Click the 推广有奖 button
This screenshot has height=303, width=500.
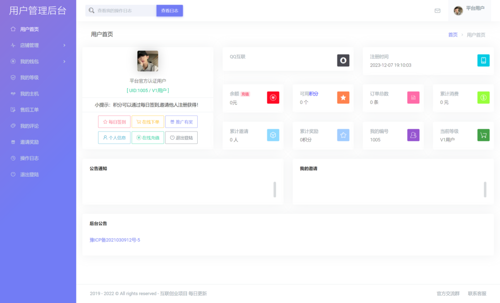point(182,122)
